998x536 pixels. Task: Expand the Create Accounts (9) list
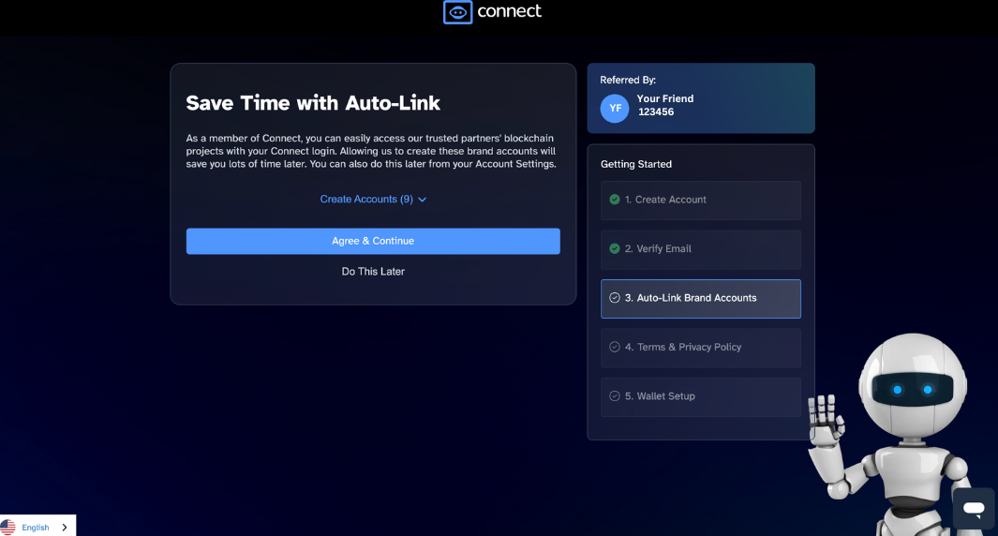point(373,200)
